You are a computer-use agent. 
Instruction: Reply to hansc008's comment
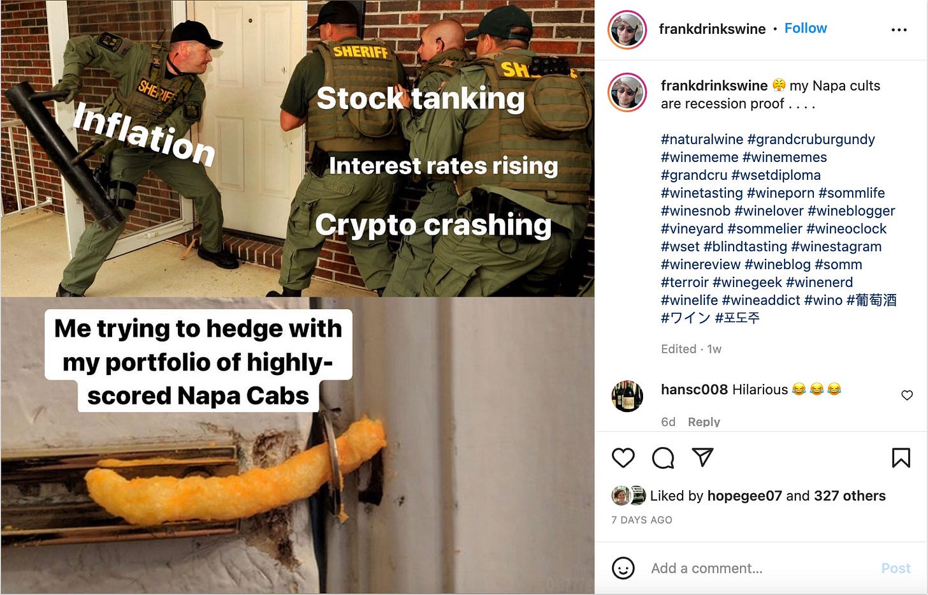(x=704, y=422)
